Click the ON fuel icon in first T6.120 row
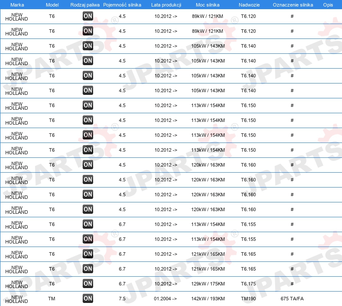The image size is (342, 306). (88, 16)
